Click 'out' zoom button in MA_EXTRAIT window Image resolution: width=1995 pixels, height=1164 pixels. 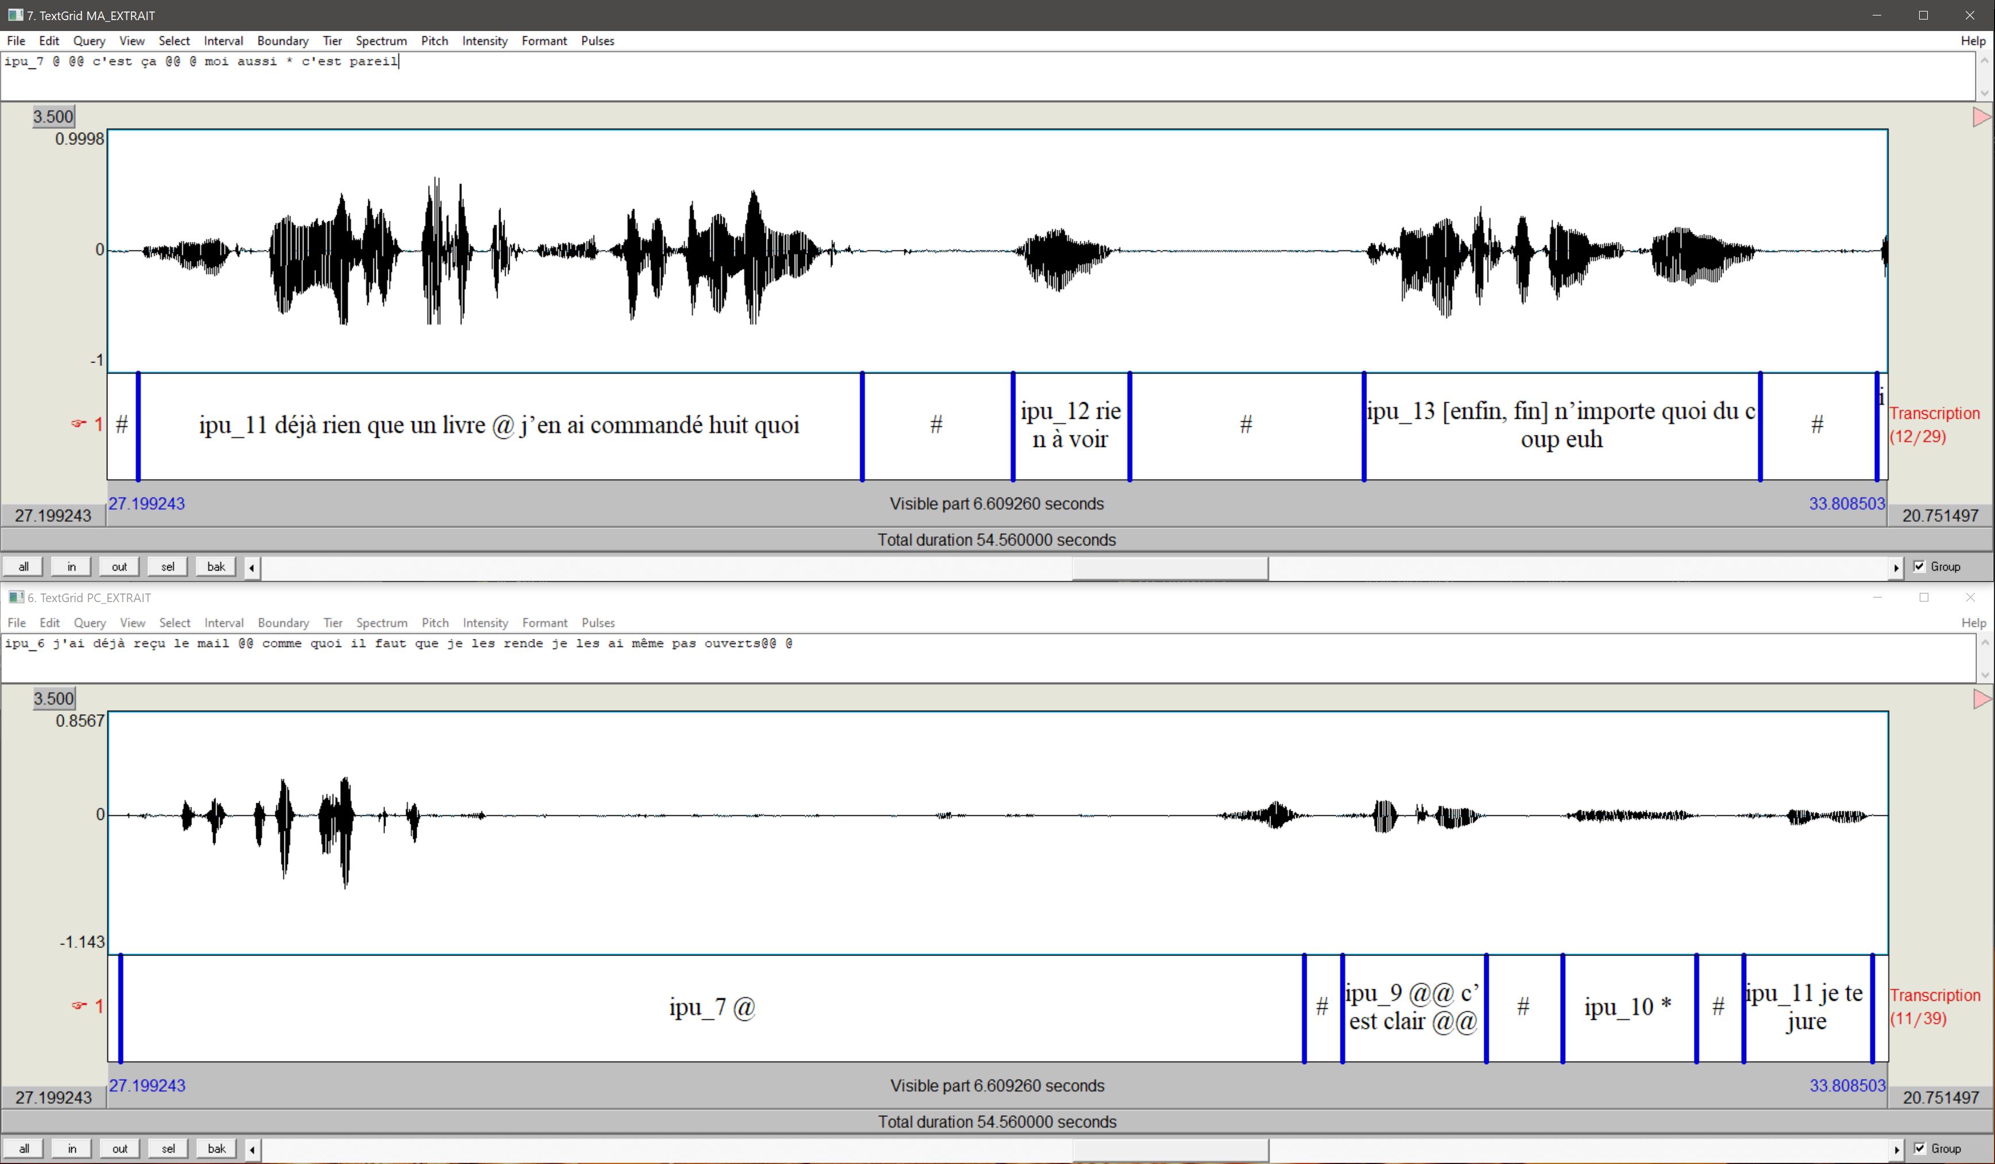(x=120, y=566)
